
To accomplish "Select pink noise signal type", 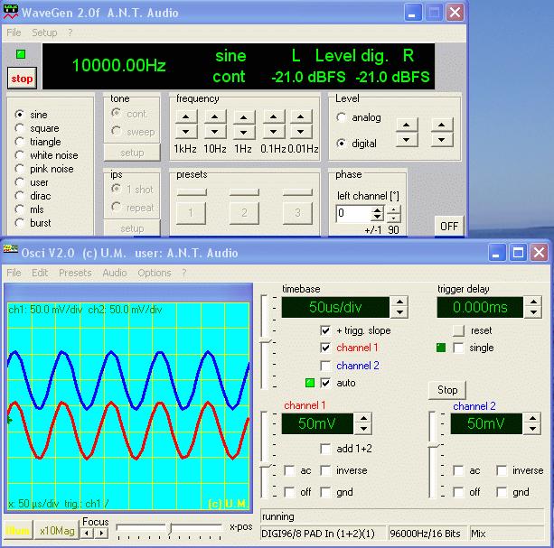I will click(20, 169).
